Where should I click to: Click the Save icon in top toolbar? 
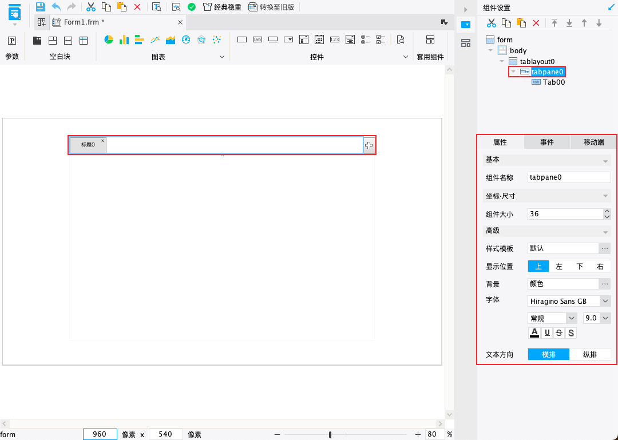pos(40,7)
